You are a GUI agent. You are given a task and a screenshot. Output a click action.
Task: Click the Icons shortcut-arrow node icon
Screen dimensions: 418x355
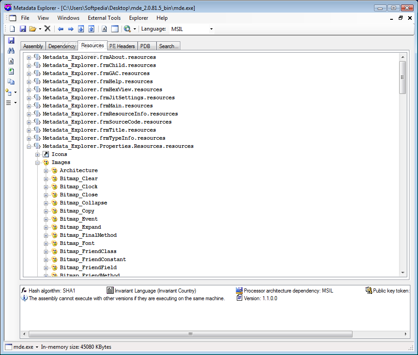(46, 154)
